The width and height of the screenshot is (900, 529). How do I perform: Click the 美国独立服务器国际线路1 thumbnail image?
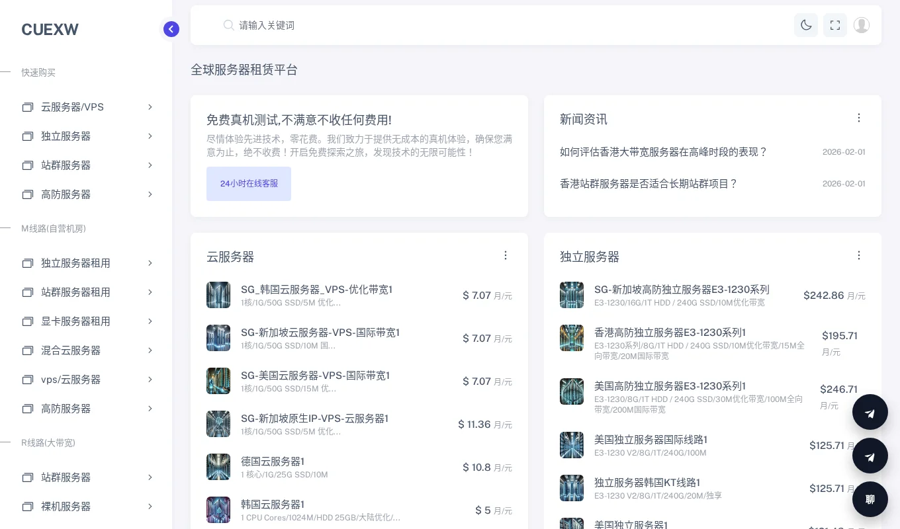(x=572, y=445)
